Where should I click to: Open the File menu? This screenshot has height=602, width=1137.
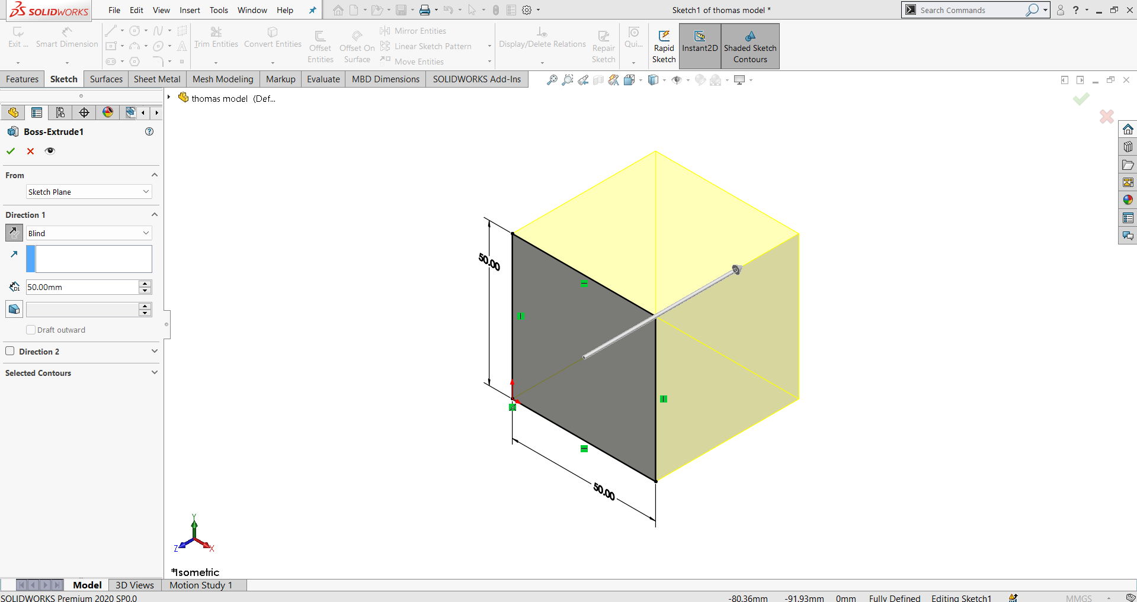tap(114, 10)
